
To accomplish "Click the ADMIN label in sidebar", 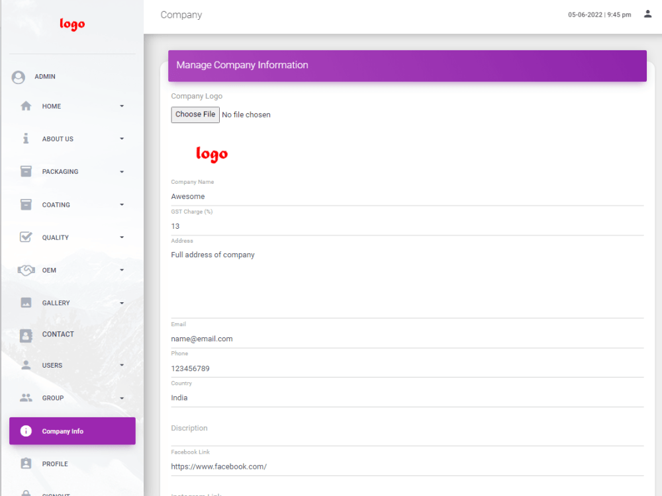I will coord(45,76).
